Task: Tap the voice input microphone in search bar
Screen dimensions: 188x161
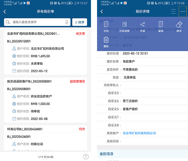Action: (x=67, y=22)
